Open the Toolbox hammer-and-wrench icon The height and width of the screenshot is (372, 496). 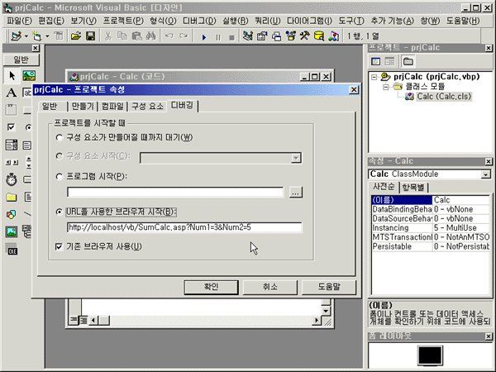(304, 36)
